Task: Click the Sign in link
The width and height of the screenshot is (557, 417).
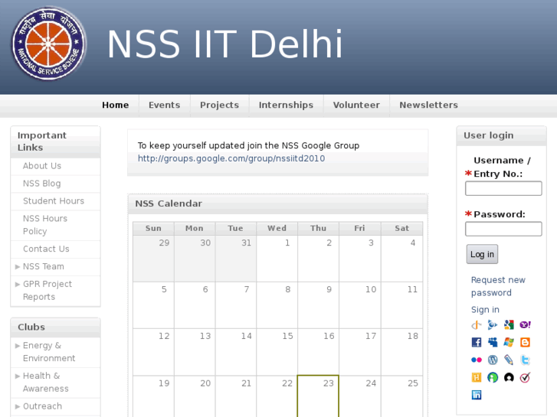Action: pos(485,309)
